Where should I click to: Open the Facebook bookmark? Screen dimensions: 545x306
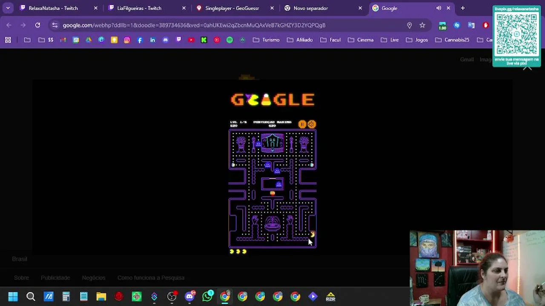tap(140, 40)
